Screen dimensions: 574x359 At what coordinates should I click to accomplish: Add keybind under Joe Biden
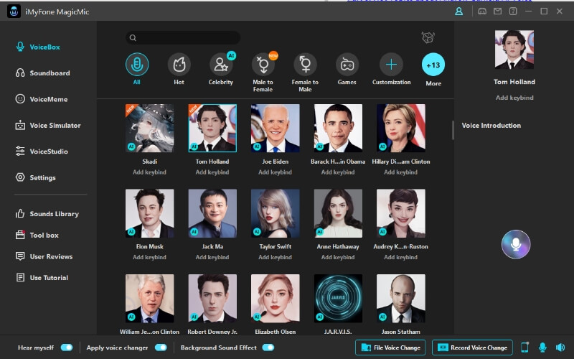coord(276,172)
